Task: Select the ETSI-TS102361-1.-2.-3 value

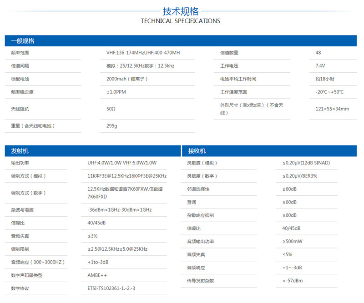Action: pyautogui.click(x=111, y=288)
